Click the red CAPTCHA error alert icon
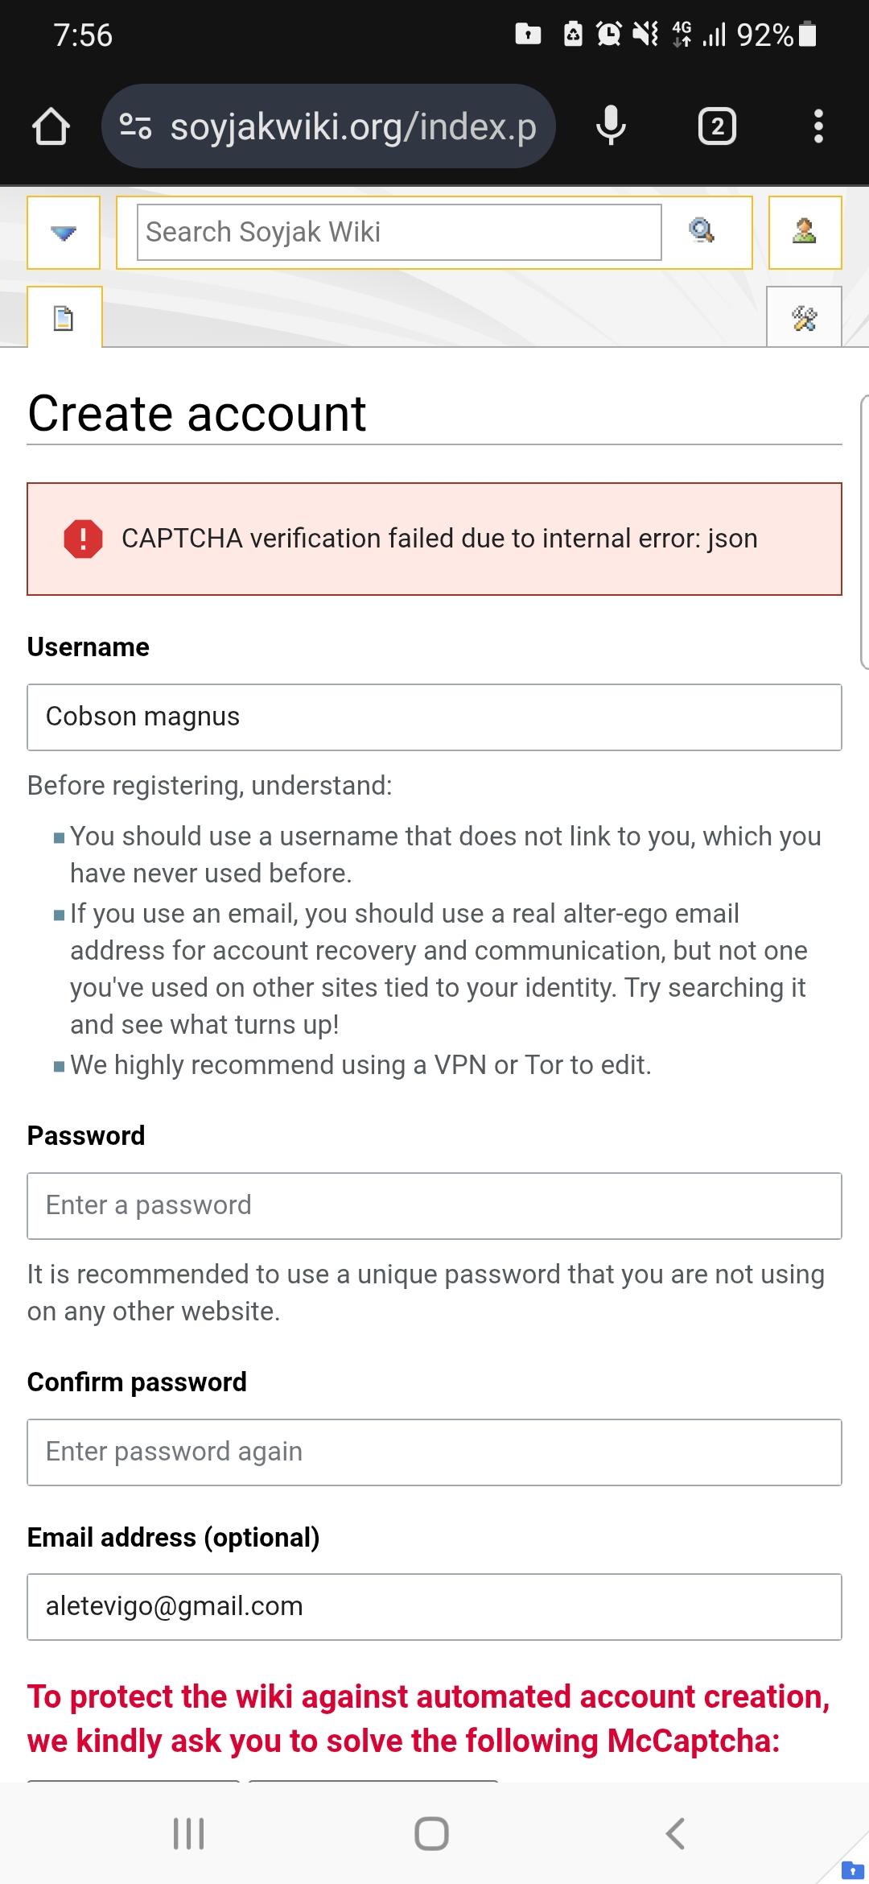 [83, 539]
